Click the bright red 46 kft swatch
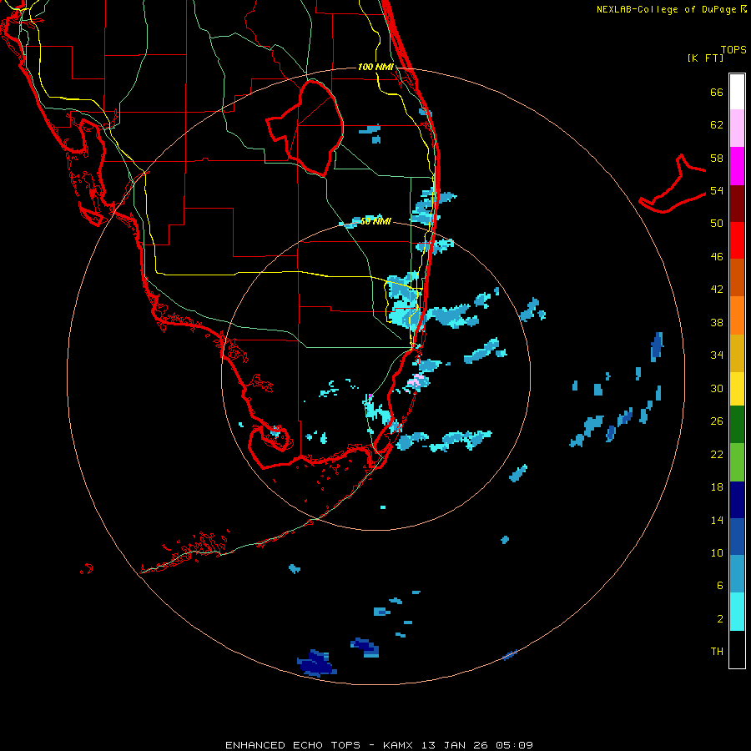The image size is (751, 751). tap(737, 240)
